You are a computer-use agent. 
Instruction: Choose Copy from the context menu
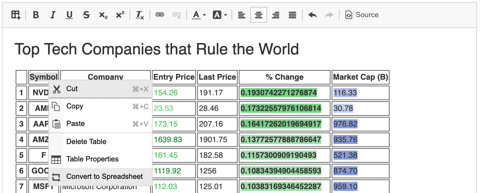click(100, 106)
